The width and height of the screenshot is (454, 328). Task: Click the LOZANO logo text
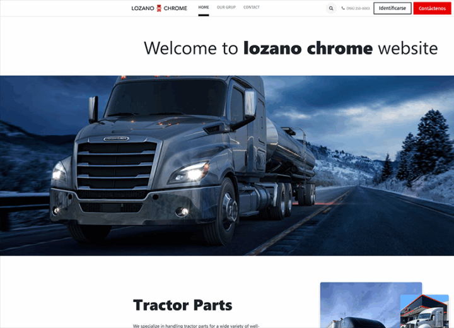tap(143, 8)
